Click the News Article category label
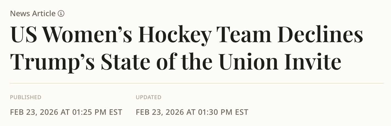This screenshot has width=391, height=126. [x=33, y=13]
